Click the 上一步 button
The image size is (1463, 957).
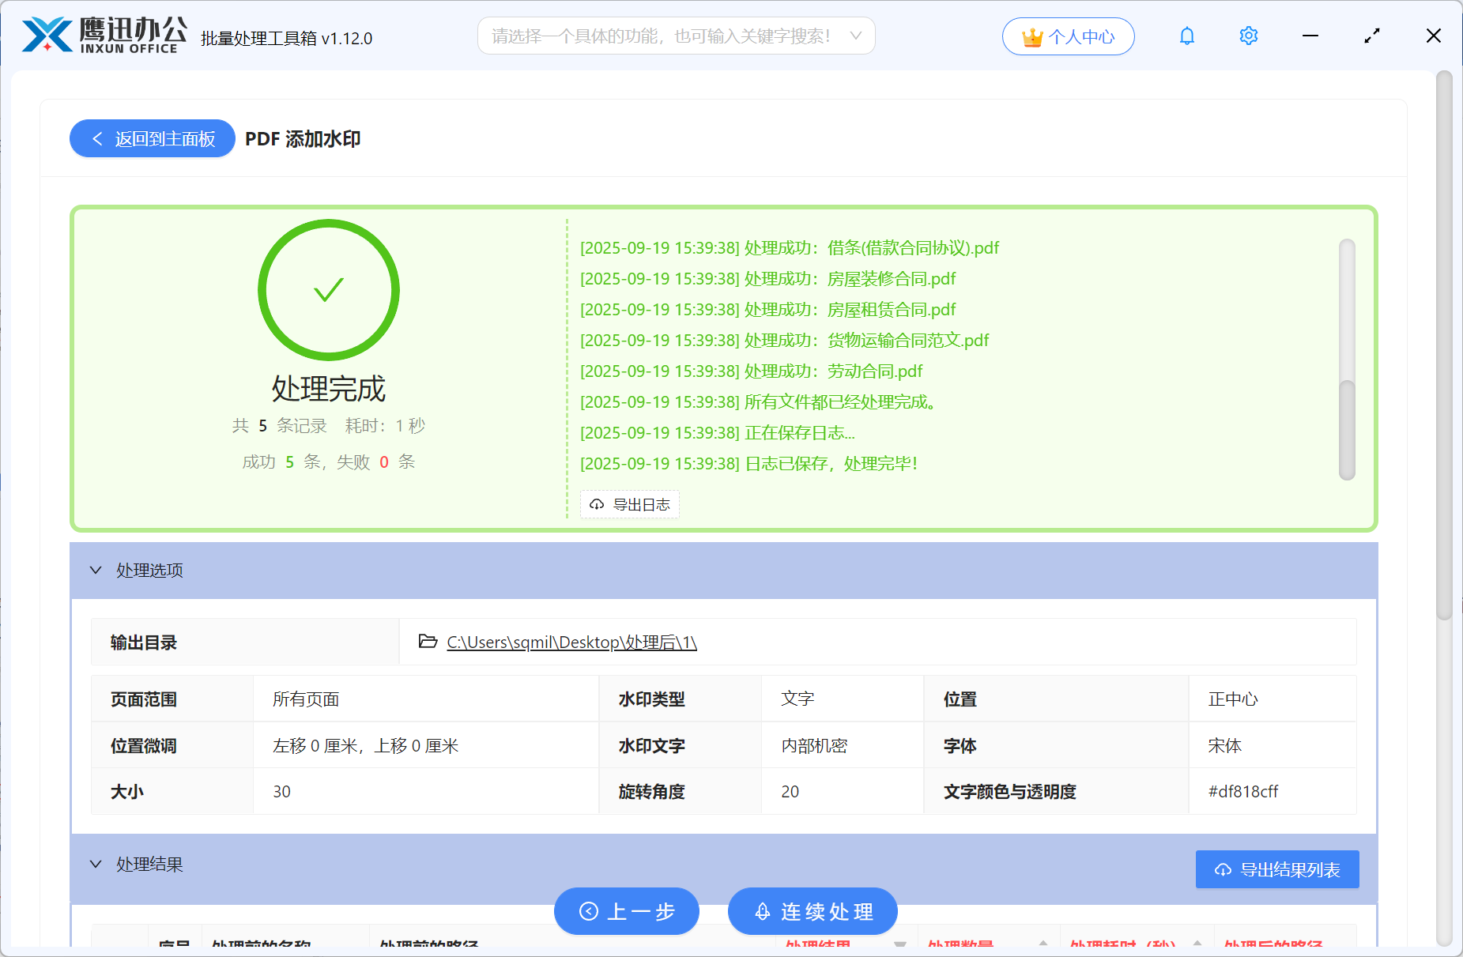[x=627, y=911]
